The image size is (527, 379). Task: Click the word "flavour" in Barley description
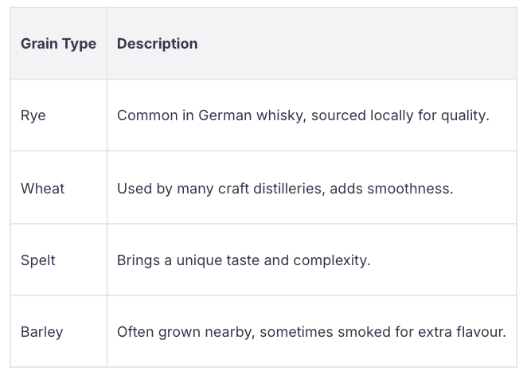480,332
